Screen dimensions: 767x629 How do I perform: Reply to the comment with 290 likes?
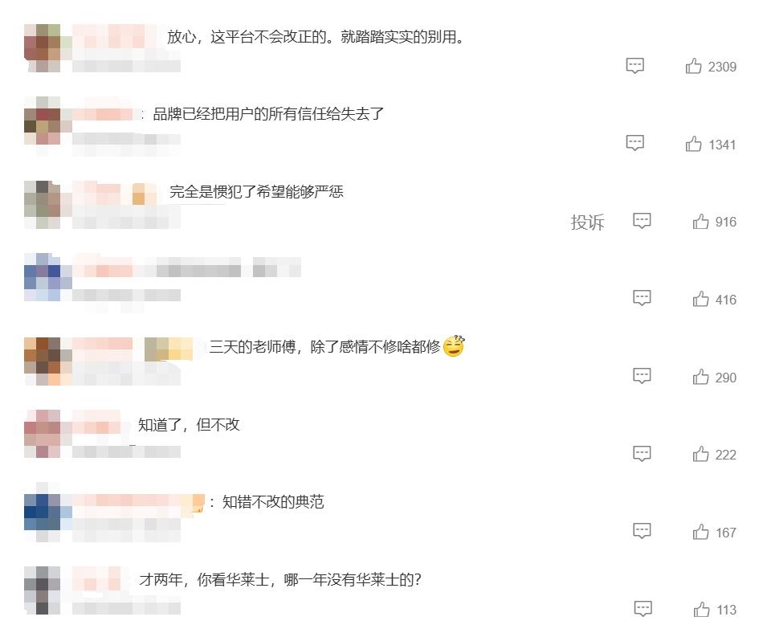[x=642, y=376]
